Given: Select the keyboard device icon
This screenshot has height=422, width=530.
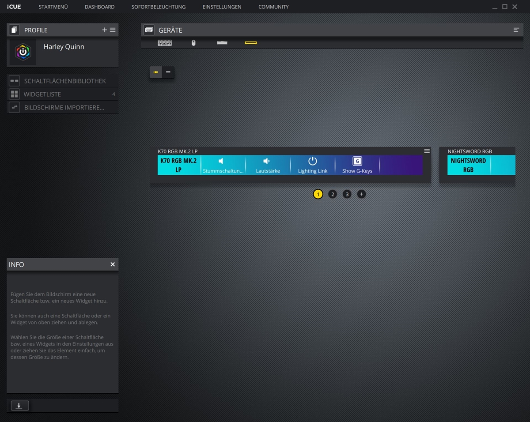Looking at the screenshot, I should pyautogui.click(x=165, y=43).
